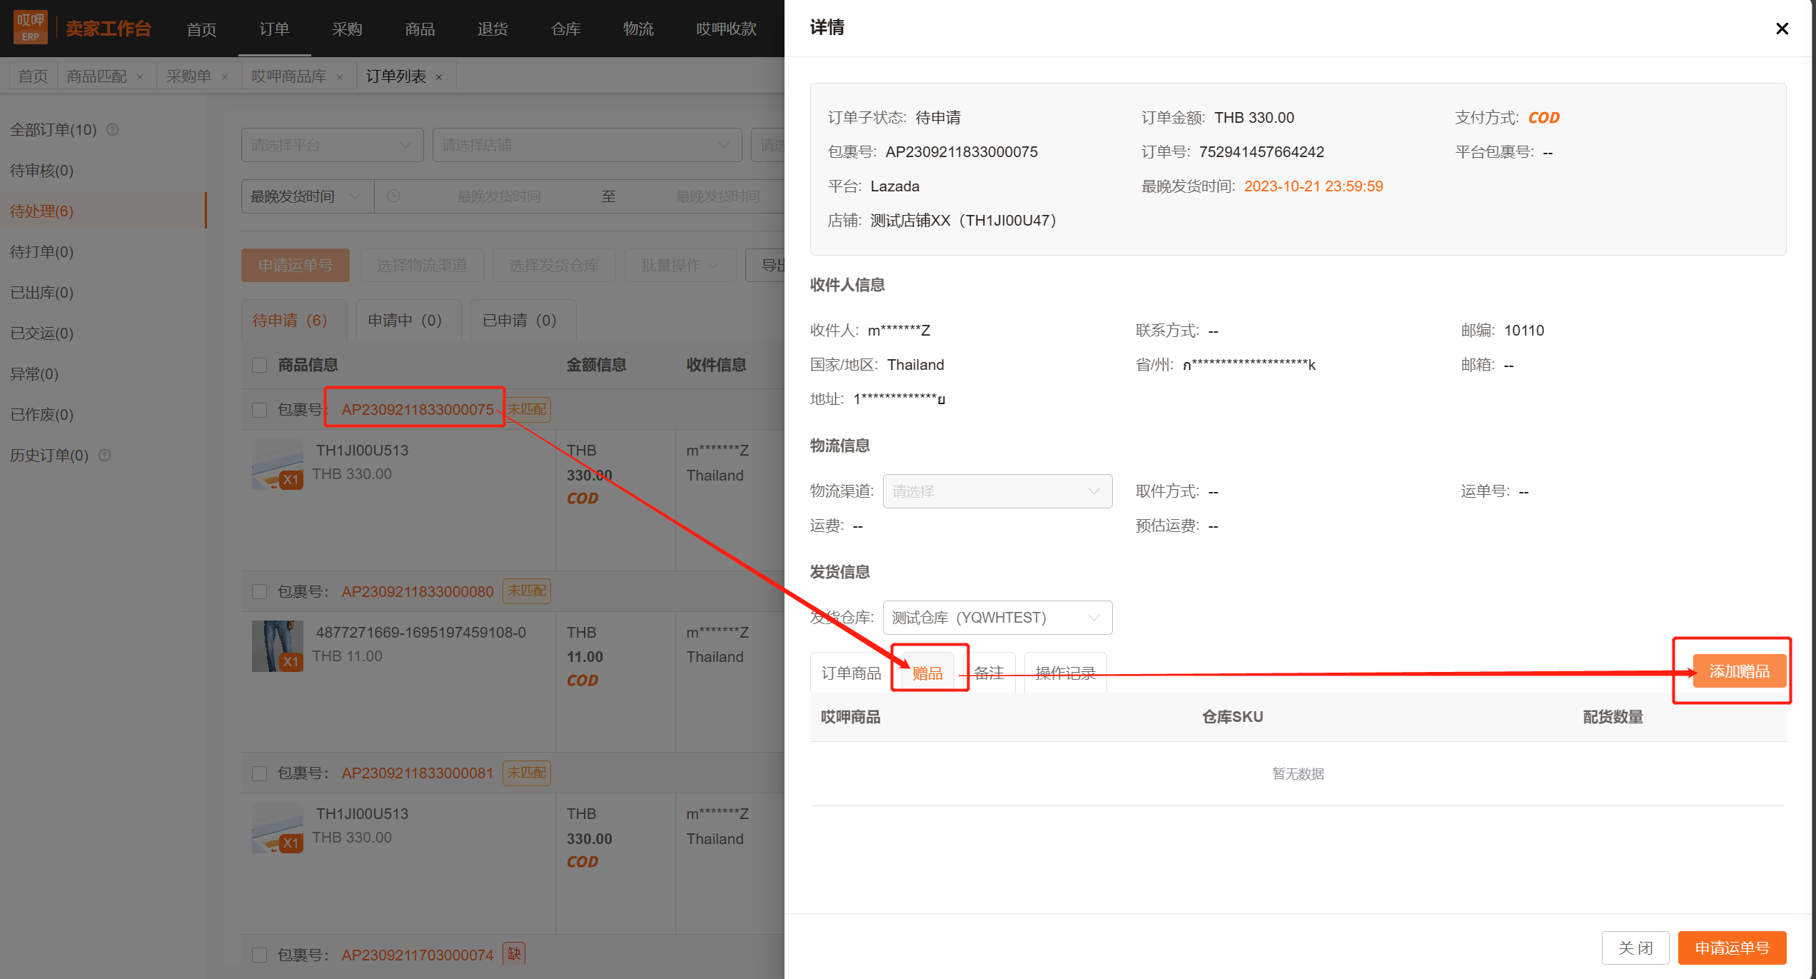
Task: Tick the 商品信息 header select-all checkbox
Action: [260, 366]
